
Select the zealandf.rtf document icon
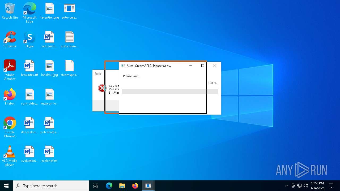pos(50,154)
